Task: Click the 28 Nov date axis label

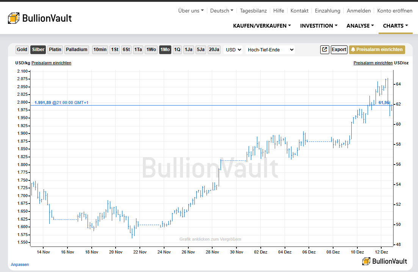Action: tap(212, 252)
